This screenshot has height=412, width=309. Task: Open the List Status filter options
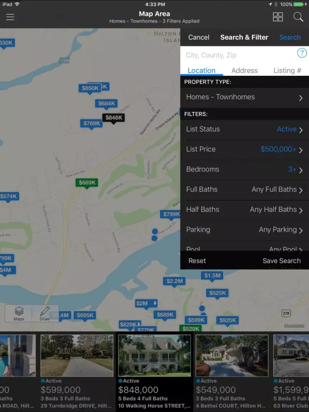244,129
